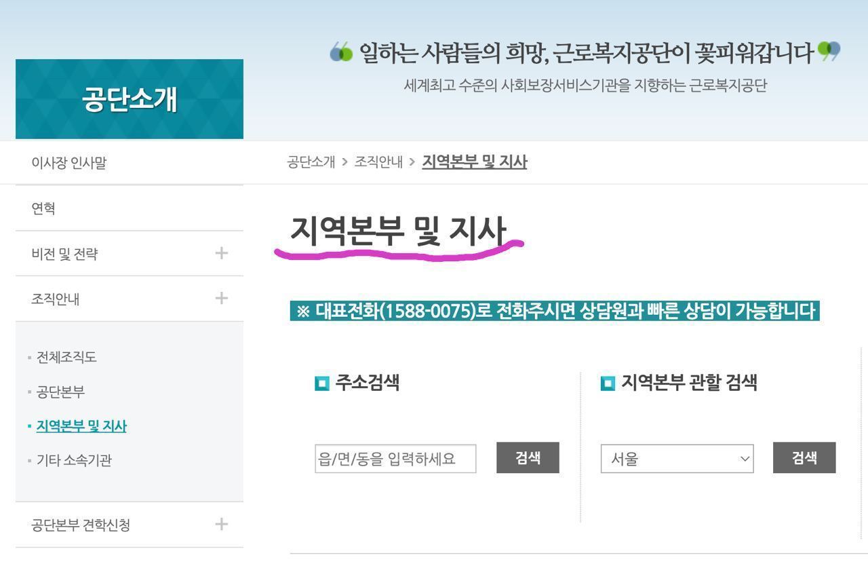The width and height of the screenshot is (868, 564).
Task: Click 공단소개 breadcrumb link
Action: point(311,162)
